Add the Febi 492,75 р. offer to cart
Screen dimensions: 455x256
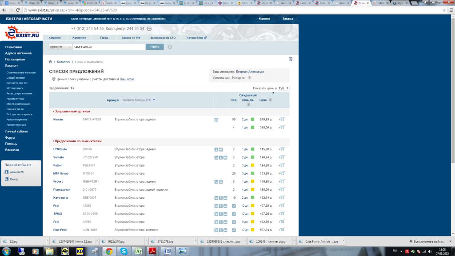(x=281, y=222)
